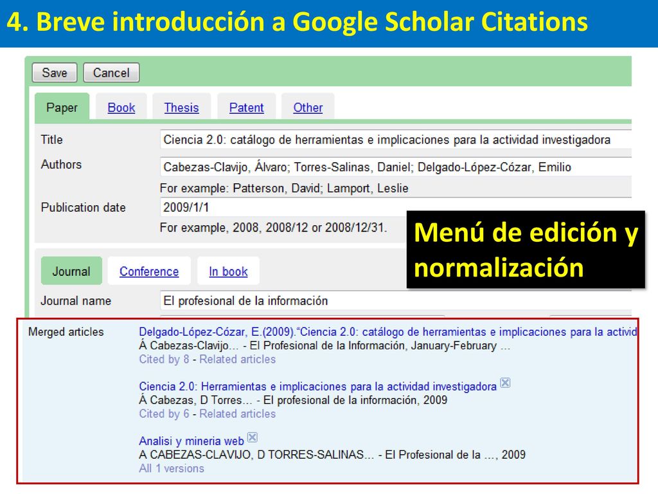The image size is (658, 494).
Task: Open merged article 'Delgado-López-Cózar, E.(2009)' link
Action: [x=387, y=332]
